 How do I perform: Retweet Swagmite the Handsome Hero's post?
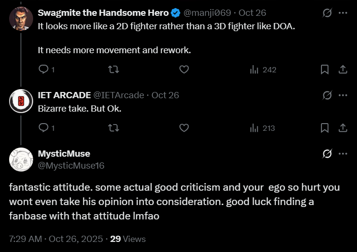click(x=114, y=70)
